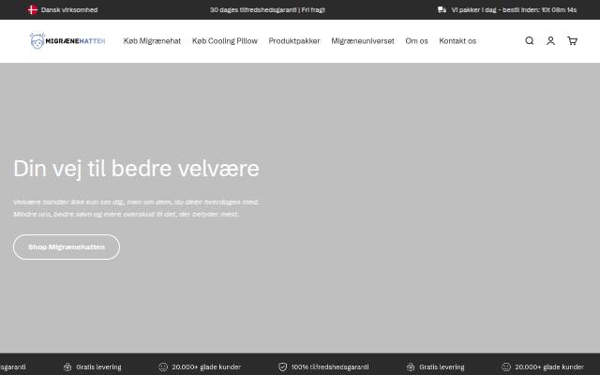The width and height of the screenshot is (600, 375).
Task: Open the search icon in header
Action: pos(529,40)
